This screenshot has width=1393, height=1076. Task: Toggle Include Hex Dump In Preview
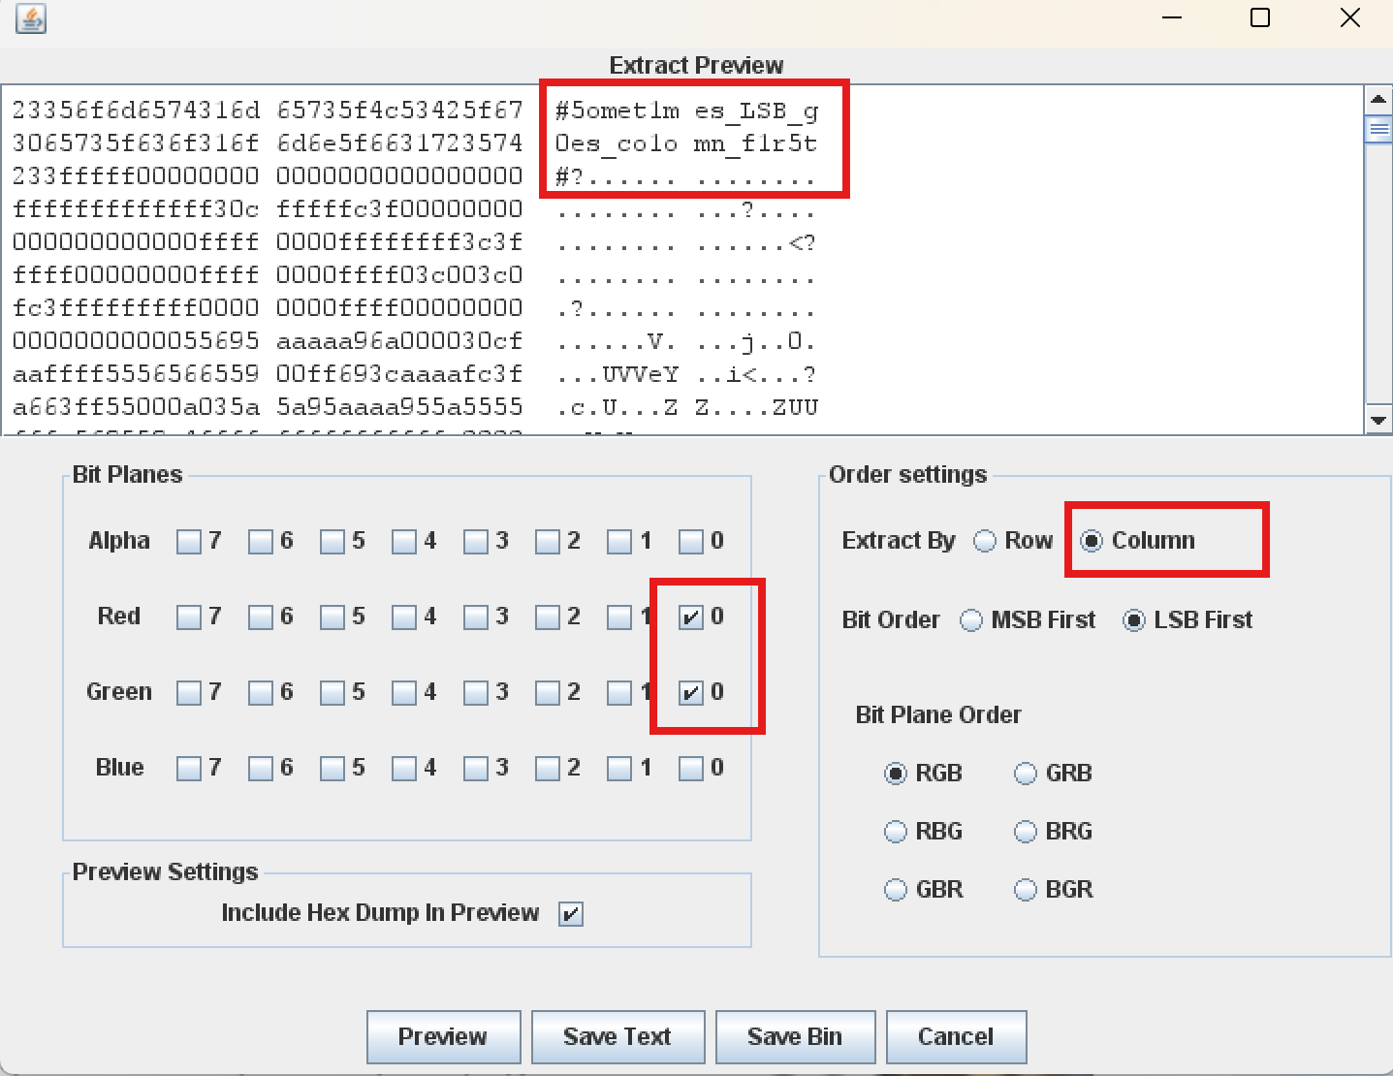tap(571, 914)
